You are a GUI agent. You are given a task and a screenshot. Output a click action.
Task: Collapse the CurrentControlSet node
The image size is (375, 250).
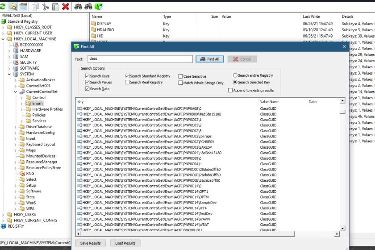[x=16, y=92]
